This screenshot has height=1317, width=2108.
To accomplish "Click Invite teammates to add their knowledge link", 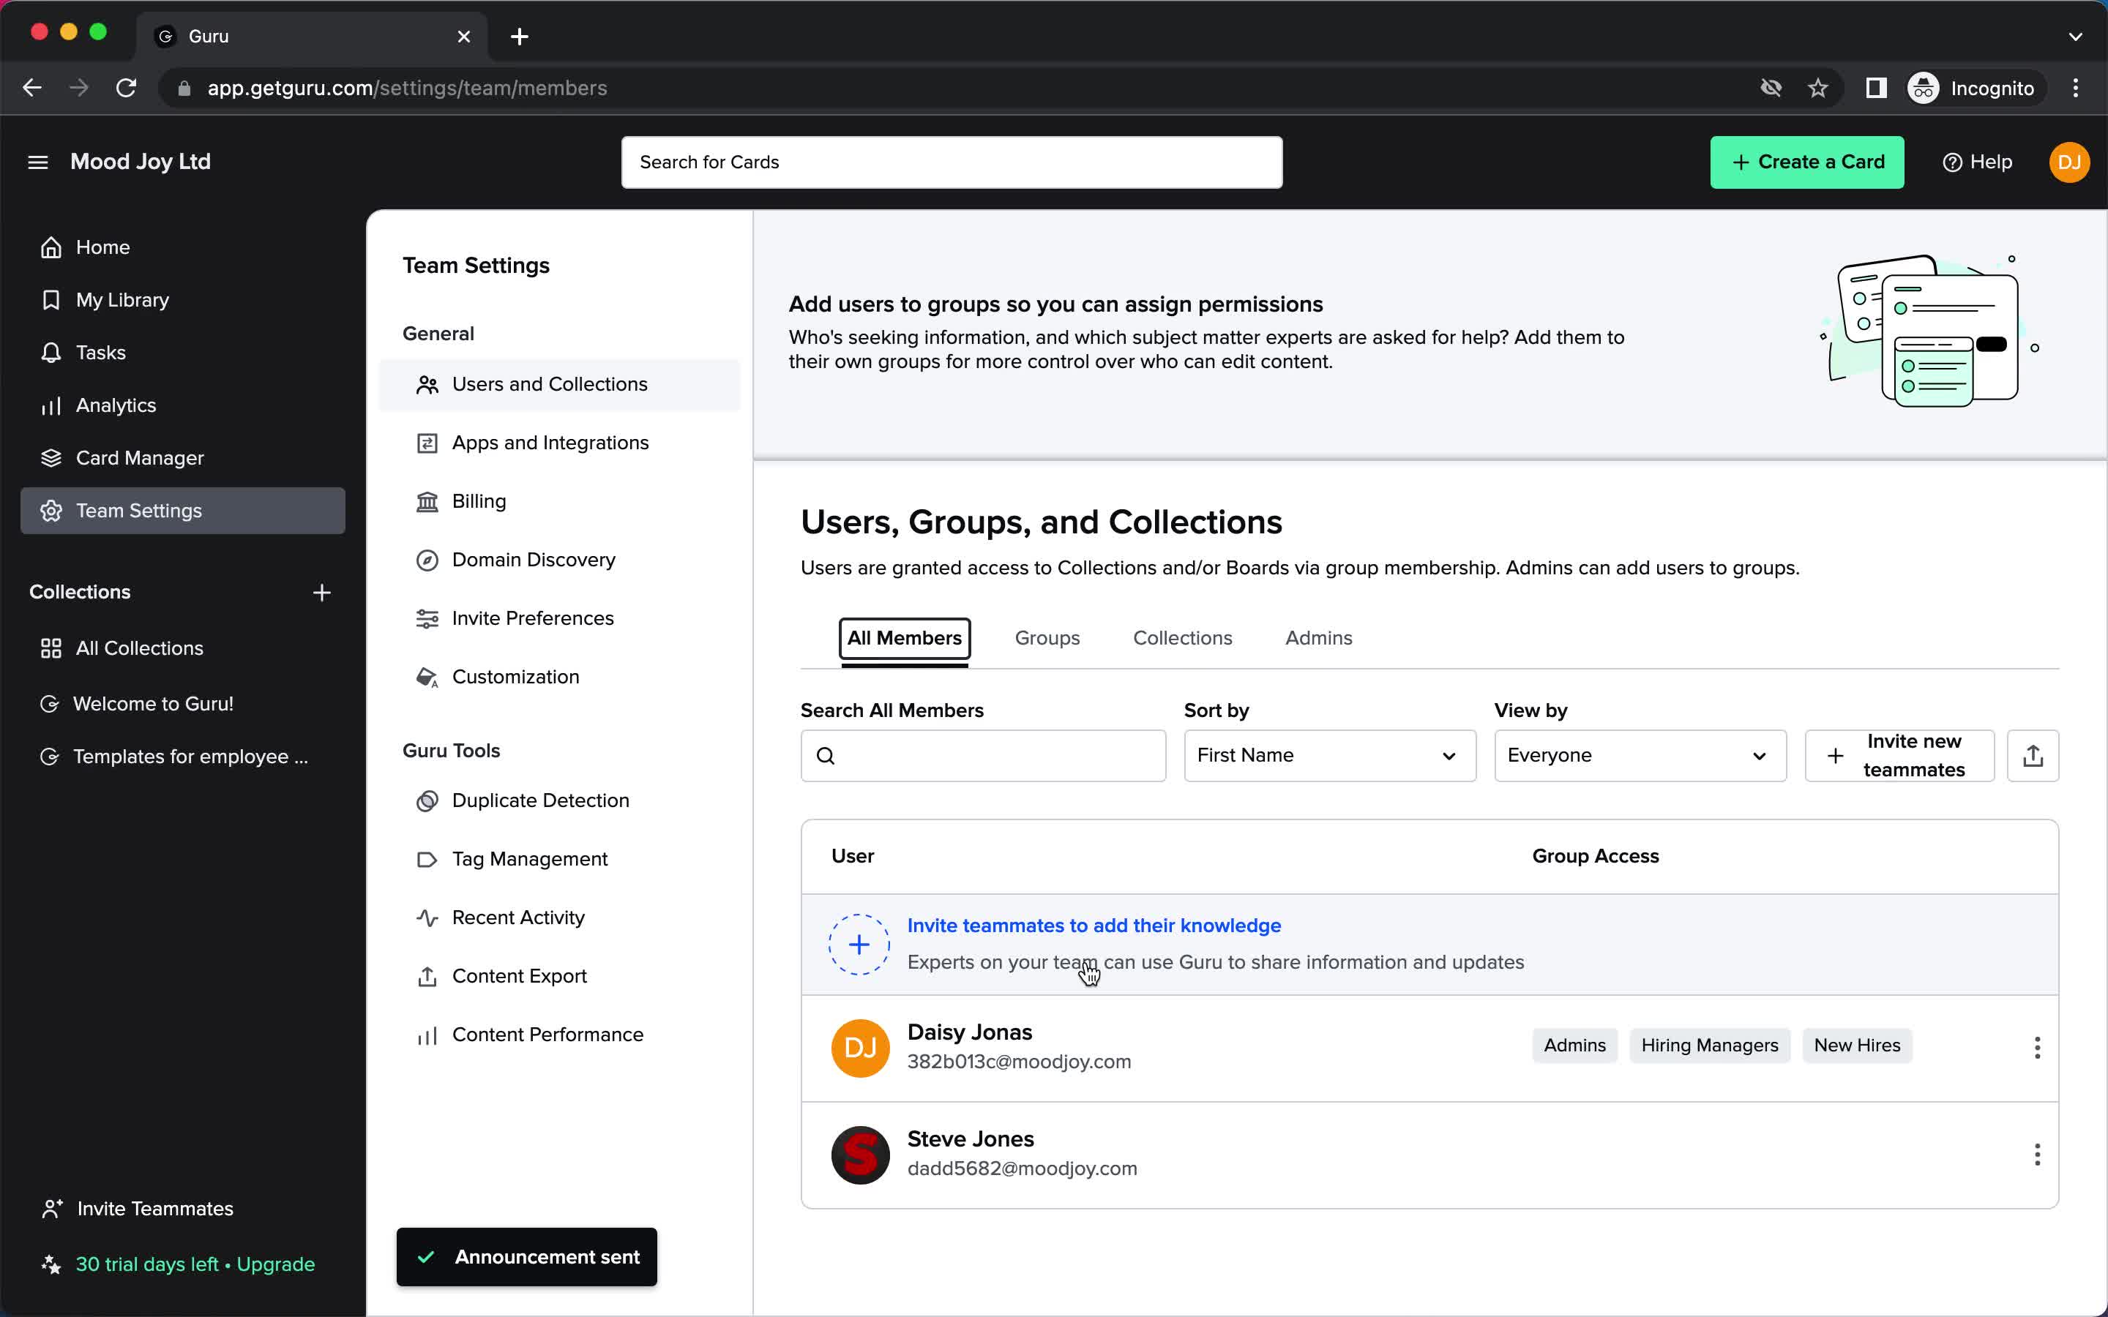I will pos(1094,926).
